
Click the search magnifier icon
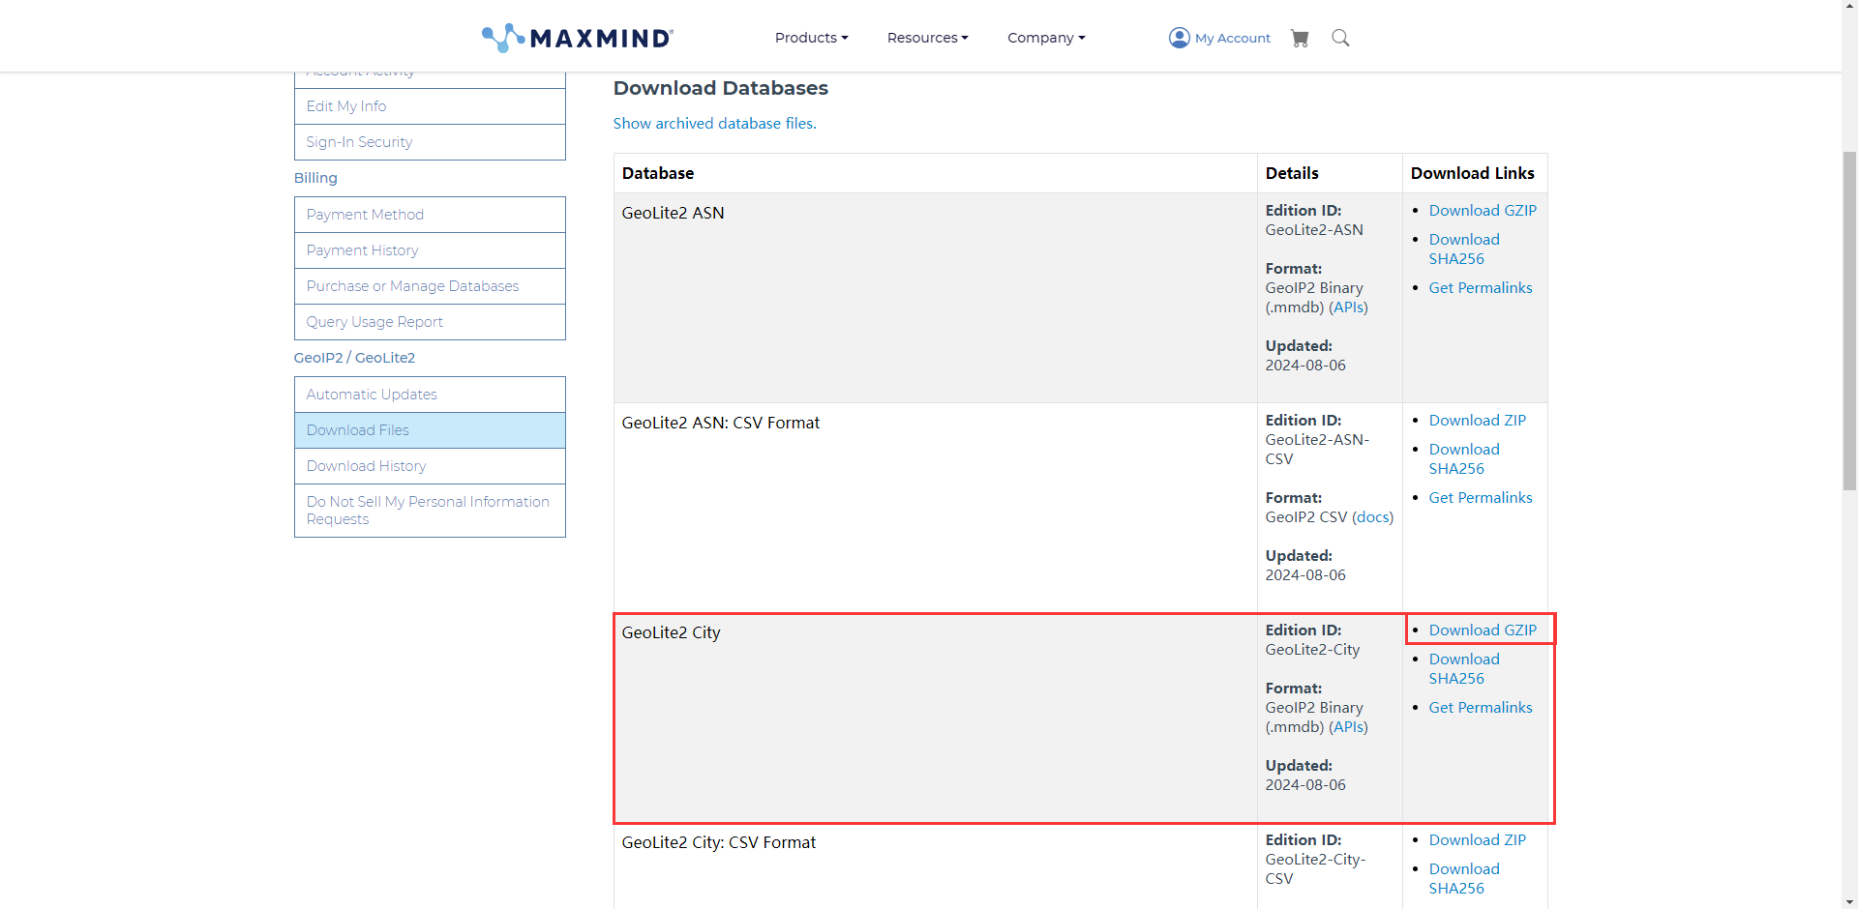[1340, 38]
